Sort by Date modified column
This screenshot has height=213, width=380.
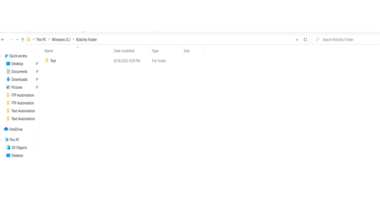(x=124, y=51)
